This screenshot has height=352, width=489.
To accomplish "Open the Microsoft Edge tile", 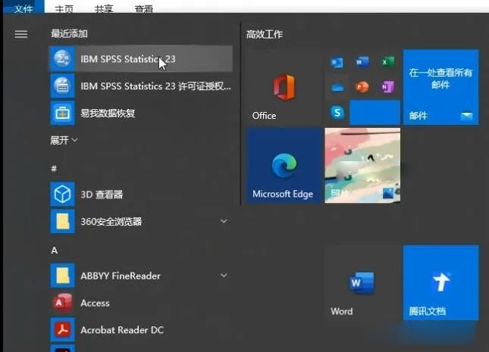I will [x=284, y=166].
